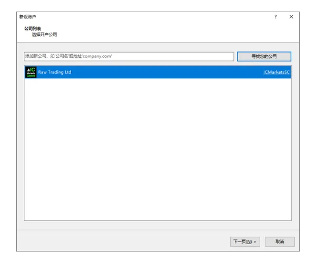Click the IC Markets Global logo icon
This screenshot has height=263, width=316.
(31, 73)
